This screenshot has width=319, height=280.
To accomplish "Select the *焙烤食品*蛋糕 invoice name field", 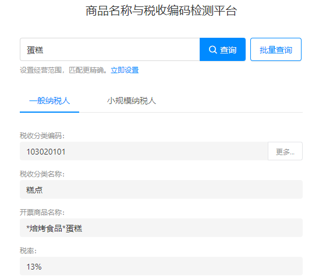I will point(161,228).
